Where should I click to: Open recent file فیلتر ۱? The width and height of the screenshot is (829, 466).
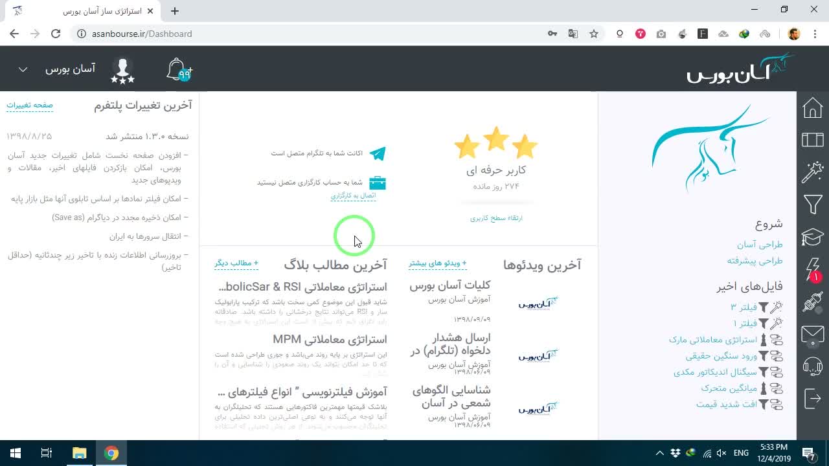745,323
